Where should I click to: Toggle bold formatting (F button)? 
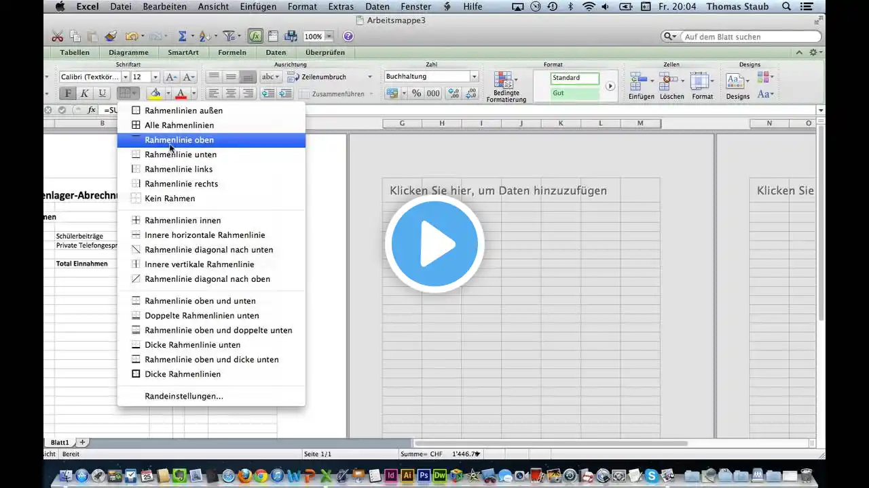click(x=67, y=94)
